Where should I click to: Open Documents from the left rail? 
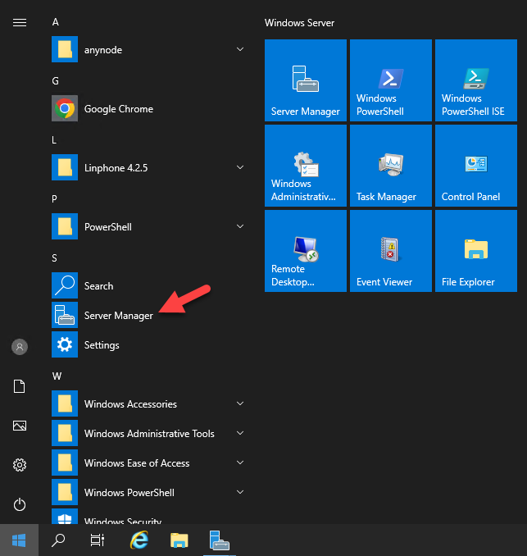point(20,386)
